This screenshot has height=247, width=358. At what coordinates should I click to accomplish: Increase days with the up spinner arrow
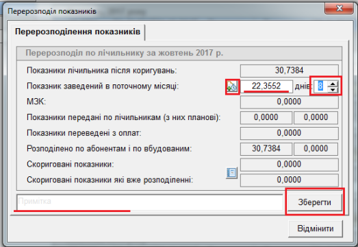(x=333, y=84)
